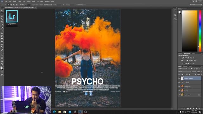Select the Quick Selection tool
Viewport: 203px width, 114px height.
coord(2,19)
